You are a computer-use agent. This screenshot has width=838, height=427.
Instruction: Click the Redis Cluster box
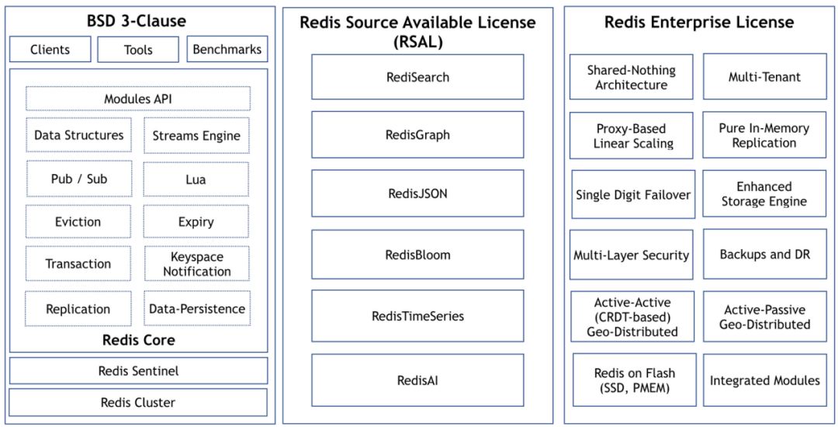pyautogui.click(x=138, y=402)
